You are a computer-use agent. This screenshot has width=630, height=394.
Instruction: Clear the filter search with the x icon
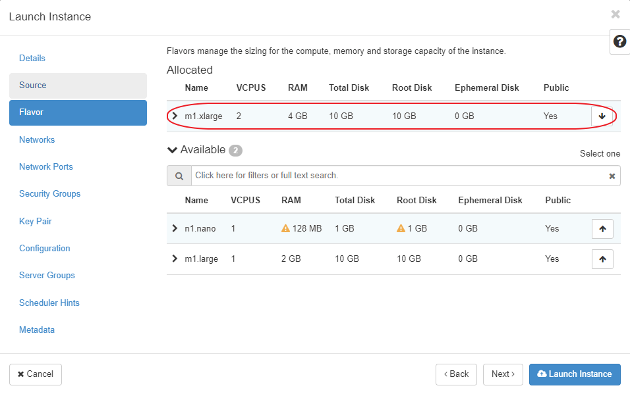[x=612, y=176]
